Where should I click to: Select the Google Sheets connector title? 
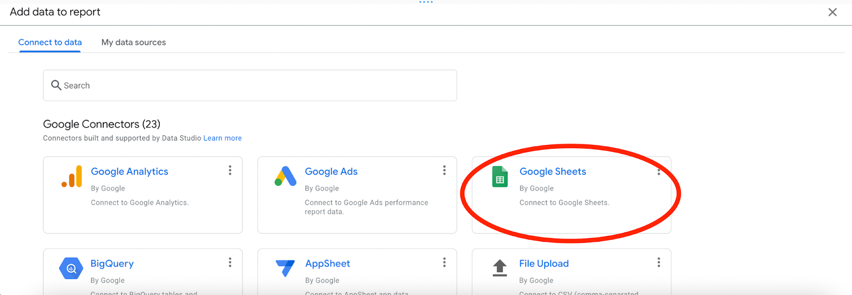tap(553, 171)
